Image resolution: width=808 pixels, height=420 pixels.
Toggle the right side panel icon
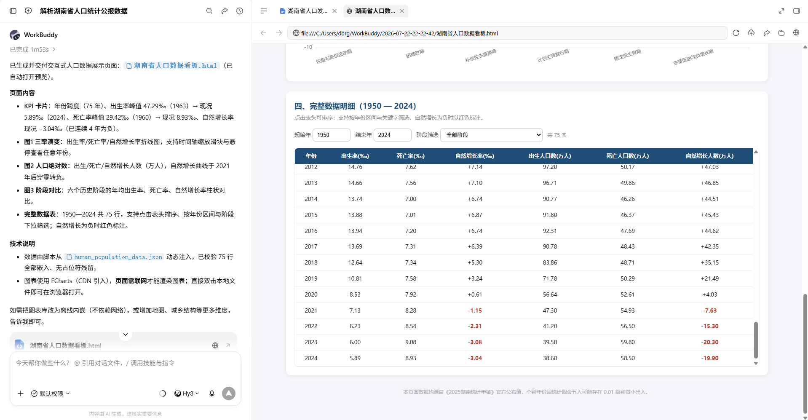coord(797,11)
